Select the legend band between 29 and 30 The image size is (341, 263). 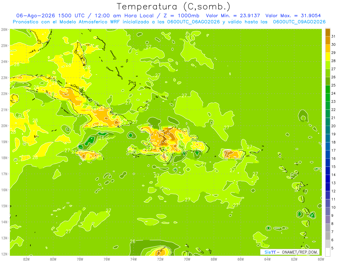(328, 49)
